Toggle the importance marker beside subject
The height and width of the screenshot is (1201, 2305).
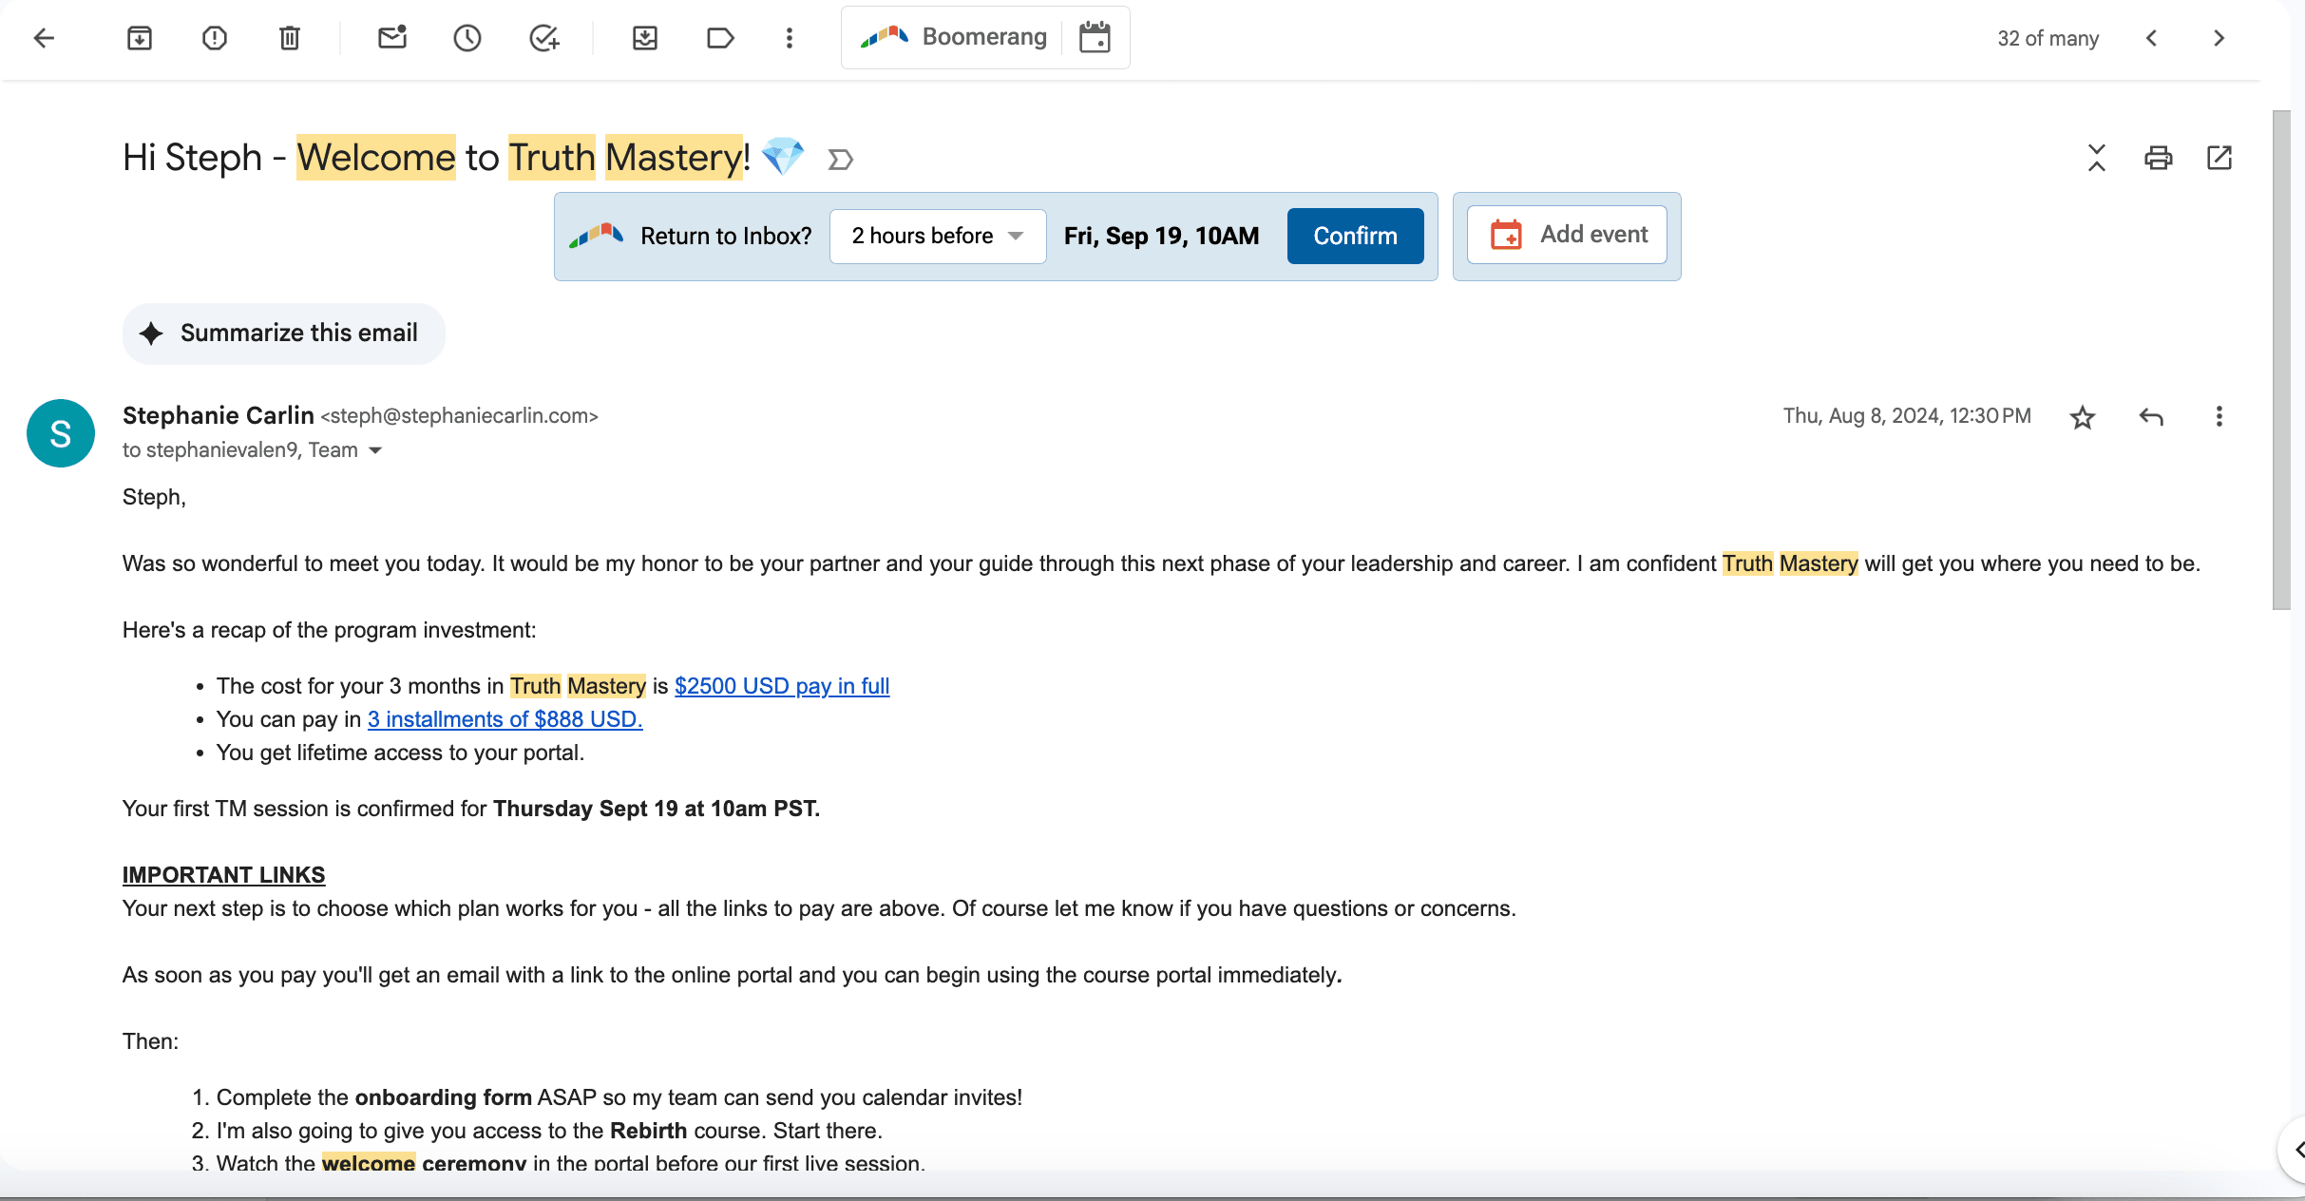[841, 159]
